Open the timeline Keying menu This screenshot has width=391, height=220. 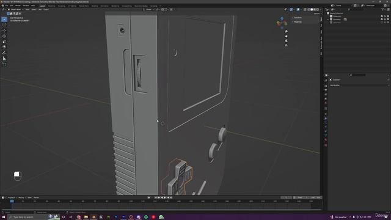click(21, 197)
